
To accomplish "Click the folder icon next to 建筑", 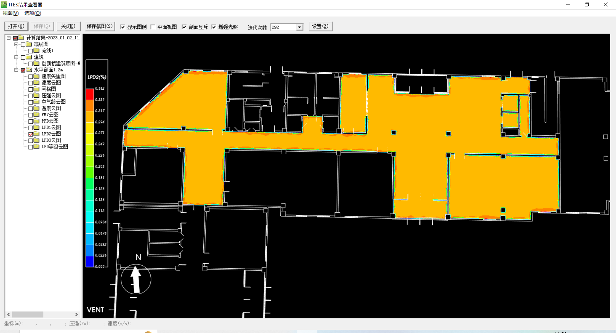I will click(x=29, y=57).
